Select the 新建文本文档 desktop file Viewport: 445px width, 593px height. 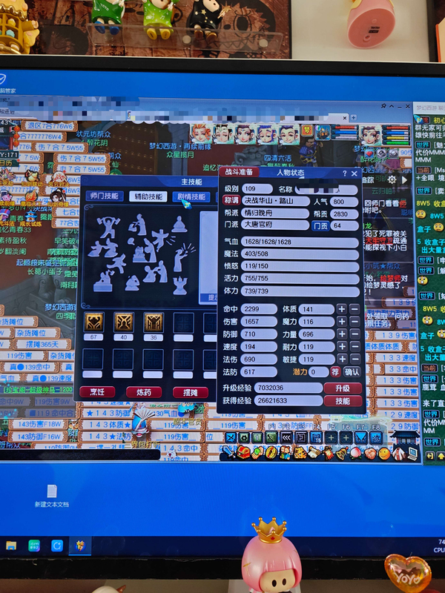click(x=52, y=496)
